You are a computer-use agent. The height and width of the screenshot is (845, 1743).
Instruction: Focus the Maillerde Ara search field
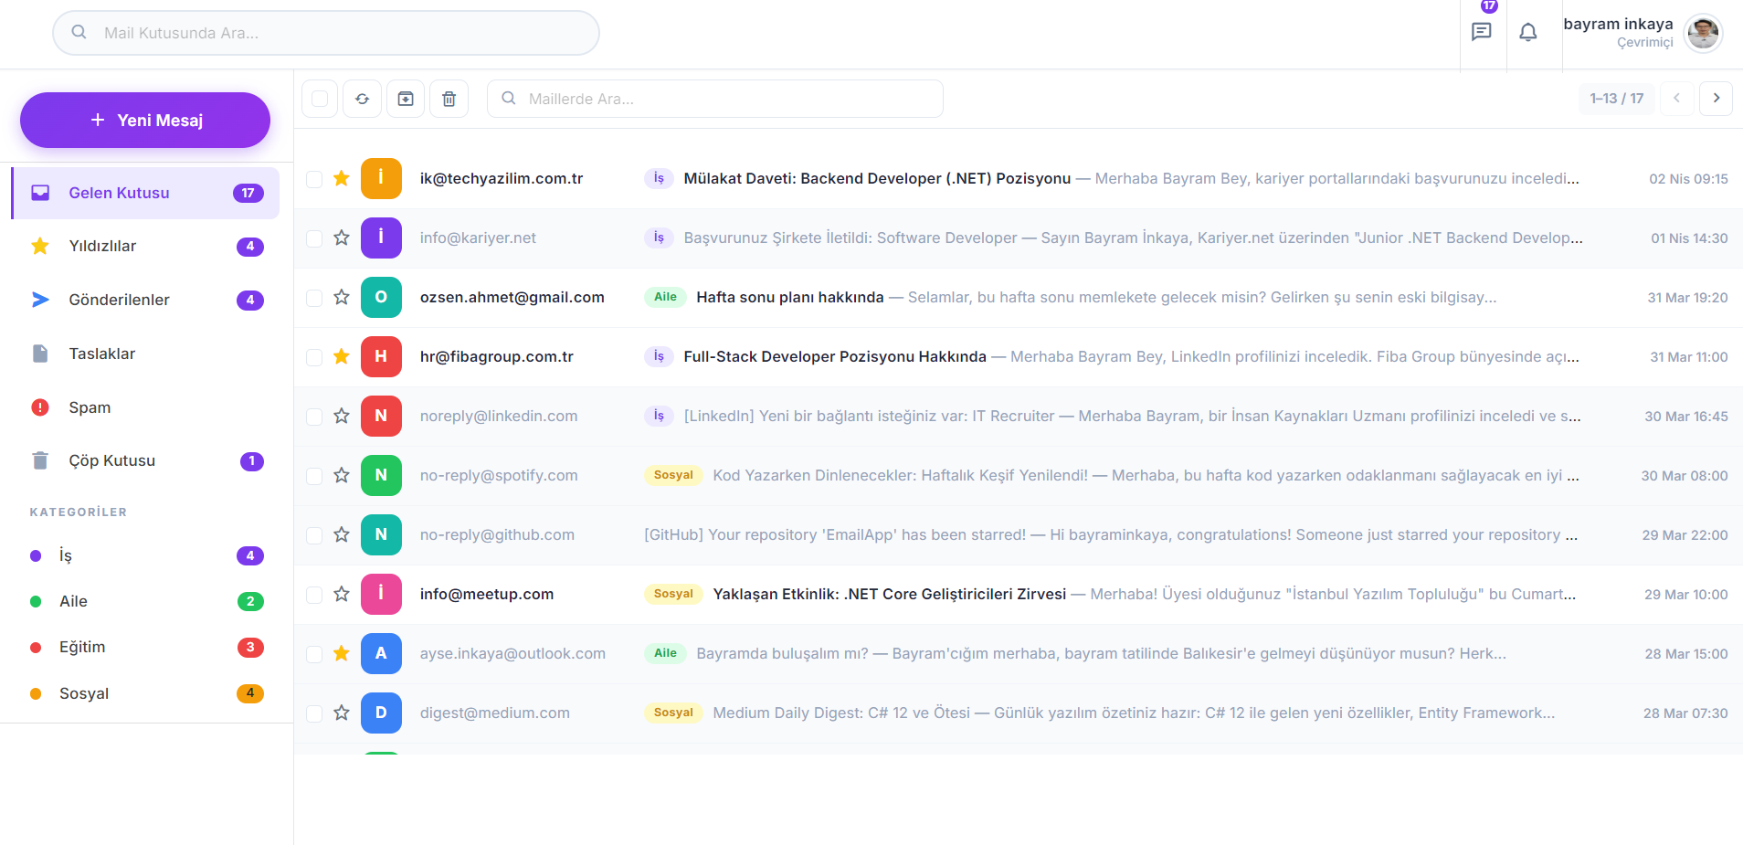pos(715,99)
